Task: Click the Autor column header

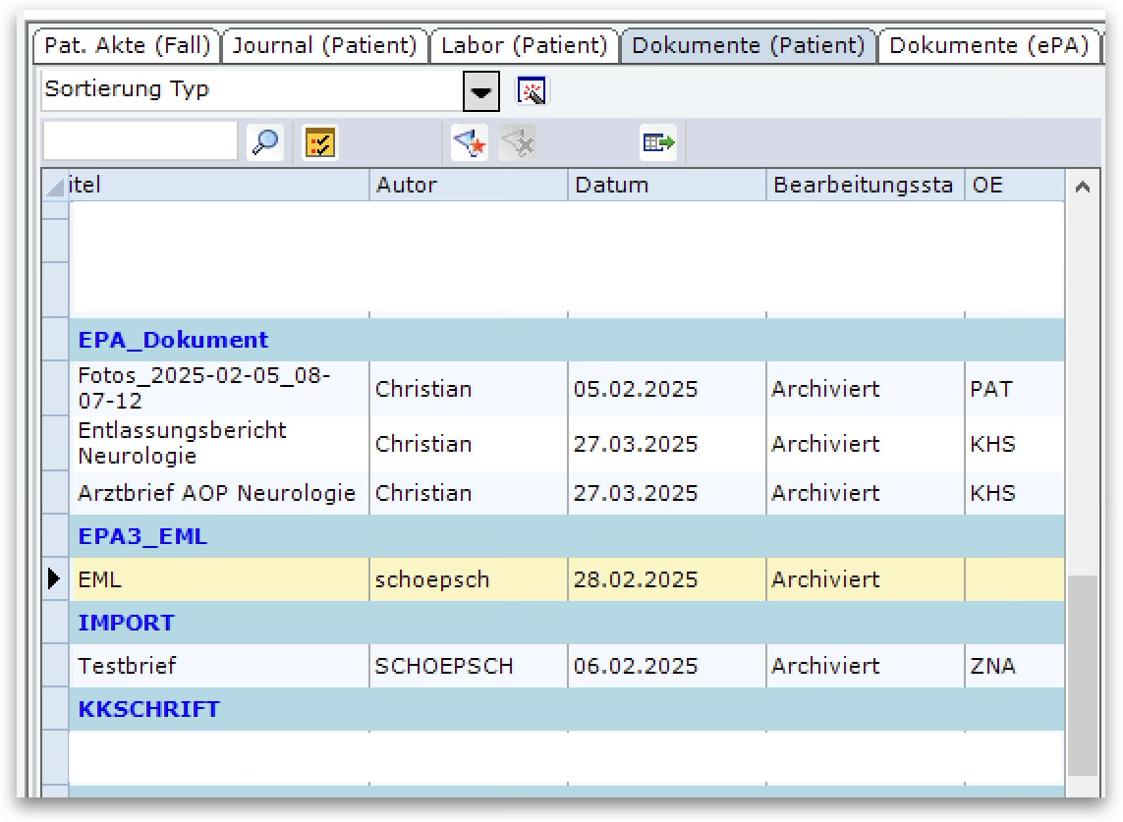Action: tap(468, 185)
